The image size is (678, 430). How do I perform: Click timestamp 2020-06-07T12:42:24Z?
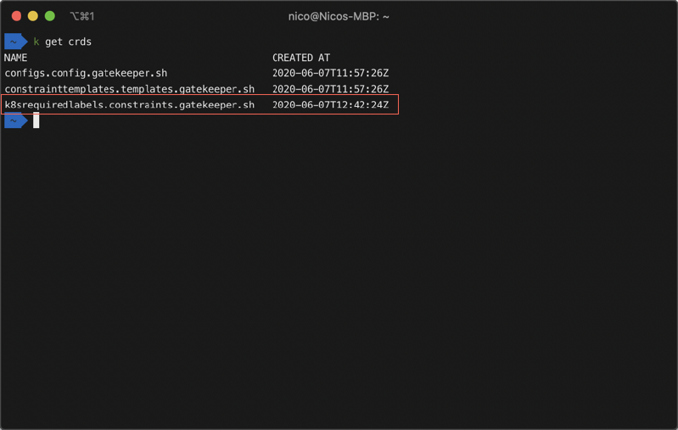click(330, 105)
